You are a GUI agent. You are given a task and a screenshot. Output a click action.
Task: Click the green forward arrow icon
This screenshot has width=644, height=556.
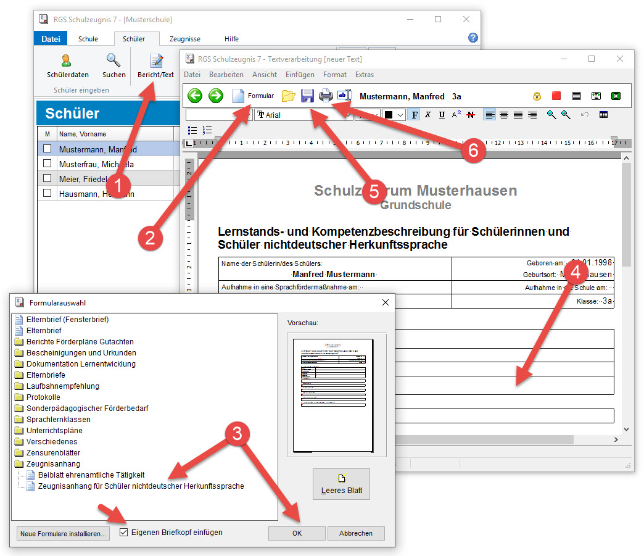click(x=216, y=96)
